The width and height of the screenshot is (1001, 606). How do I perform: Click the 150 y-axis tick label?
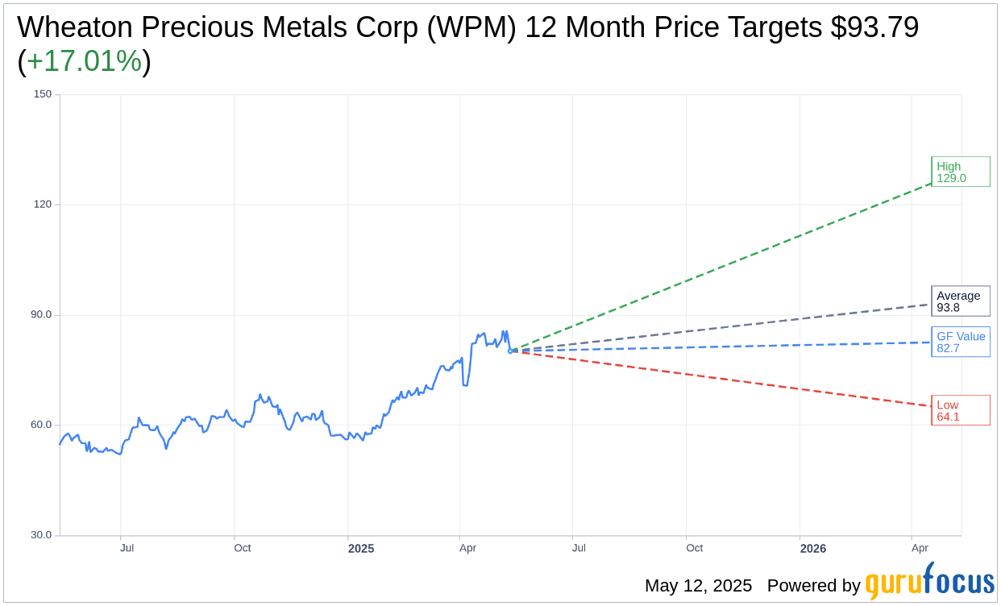click(x=43, y=94)
